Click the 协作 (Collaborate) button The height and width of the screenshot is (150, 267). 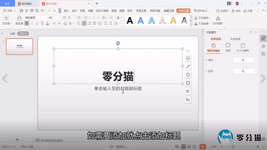tap(236, 11)
